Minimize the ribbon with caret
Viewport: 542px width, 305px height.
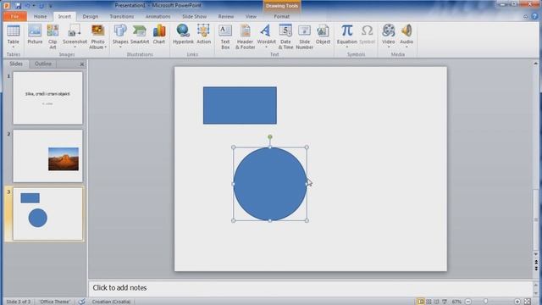(x=526, y=16)
